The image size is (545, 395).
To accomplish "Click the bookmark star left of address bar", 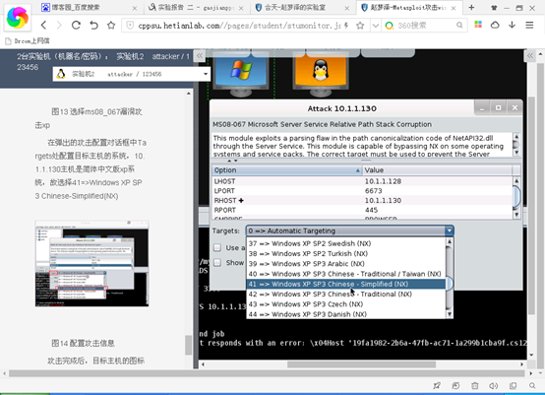I will 111,25.
